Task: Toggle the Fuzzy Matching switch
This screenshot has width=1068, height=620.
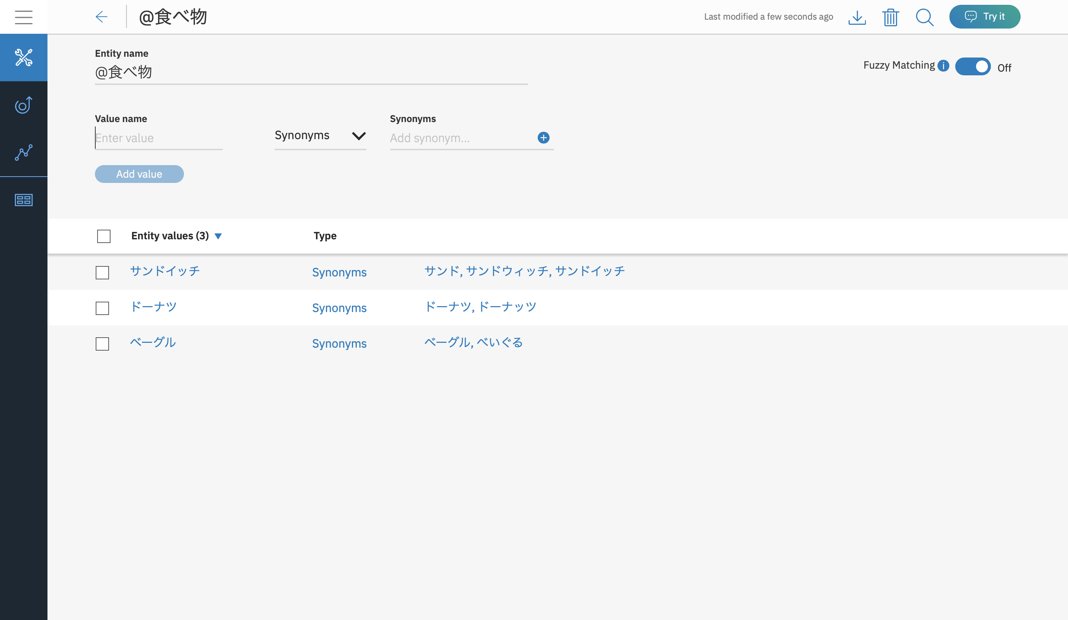Action: [973, 66]
